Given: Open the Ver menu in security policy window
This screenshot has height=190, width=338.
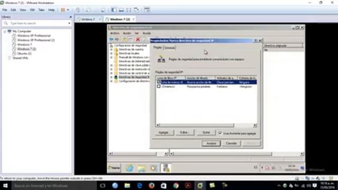Looking at the screenshot, I should pos(137,33).
